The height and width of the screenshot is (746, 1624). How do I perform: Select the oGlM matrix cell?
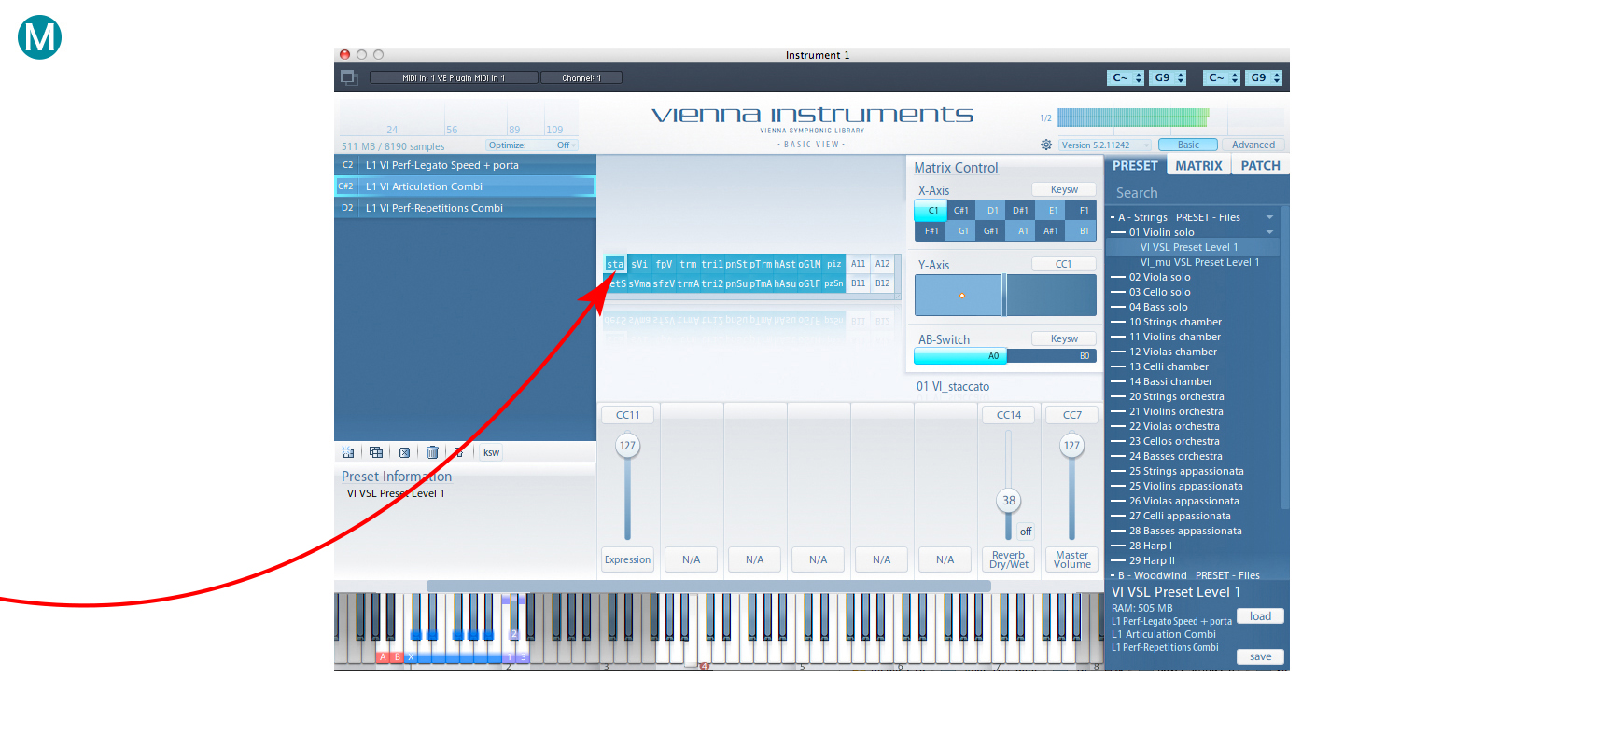point(809,264)
